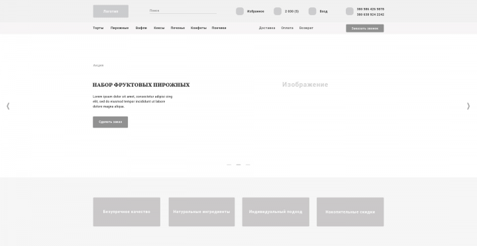Click the Индивидуальный подход card
The width and height of the screenshot is (477, 246).
click(x=276, y=212)
